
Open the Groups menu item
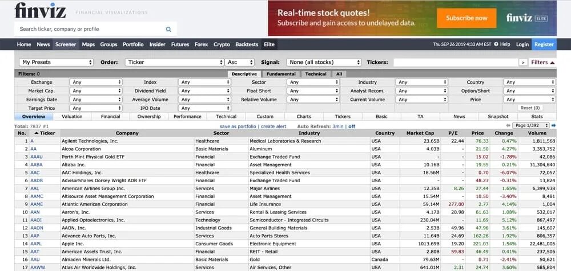[108, 44]
